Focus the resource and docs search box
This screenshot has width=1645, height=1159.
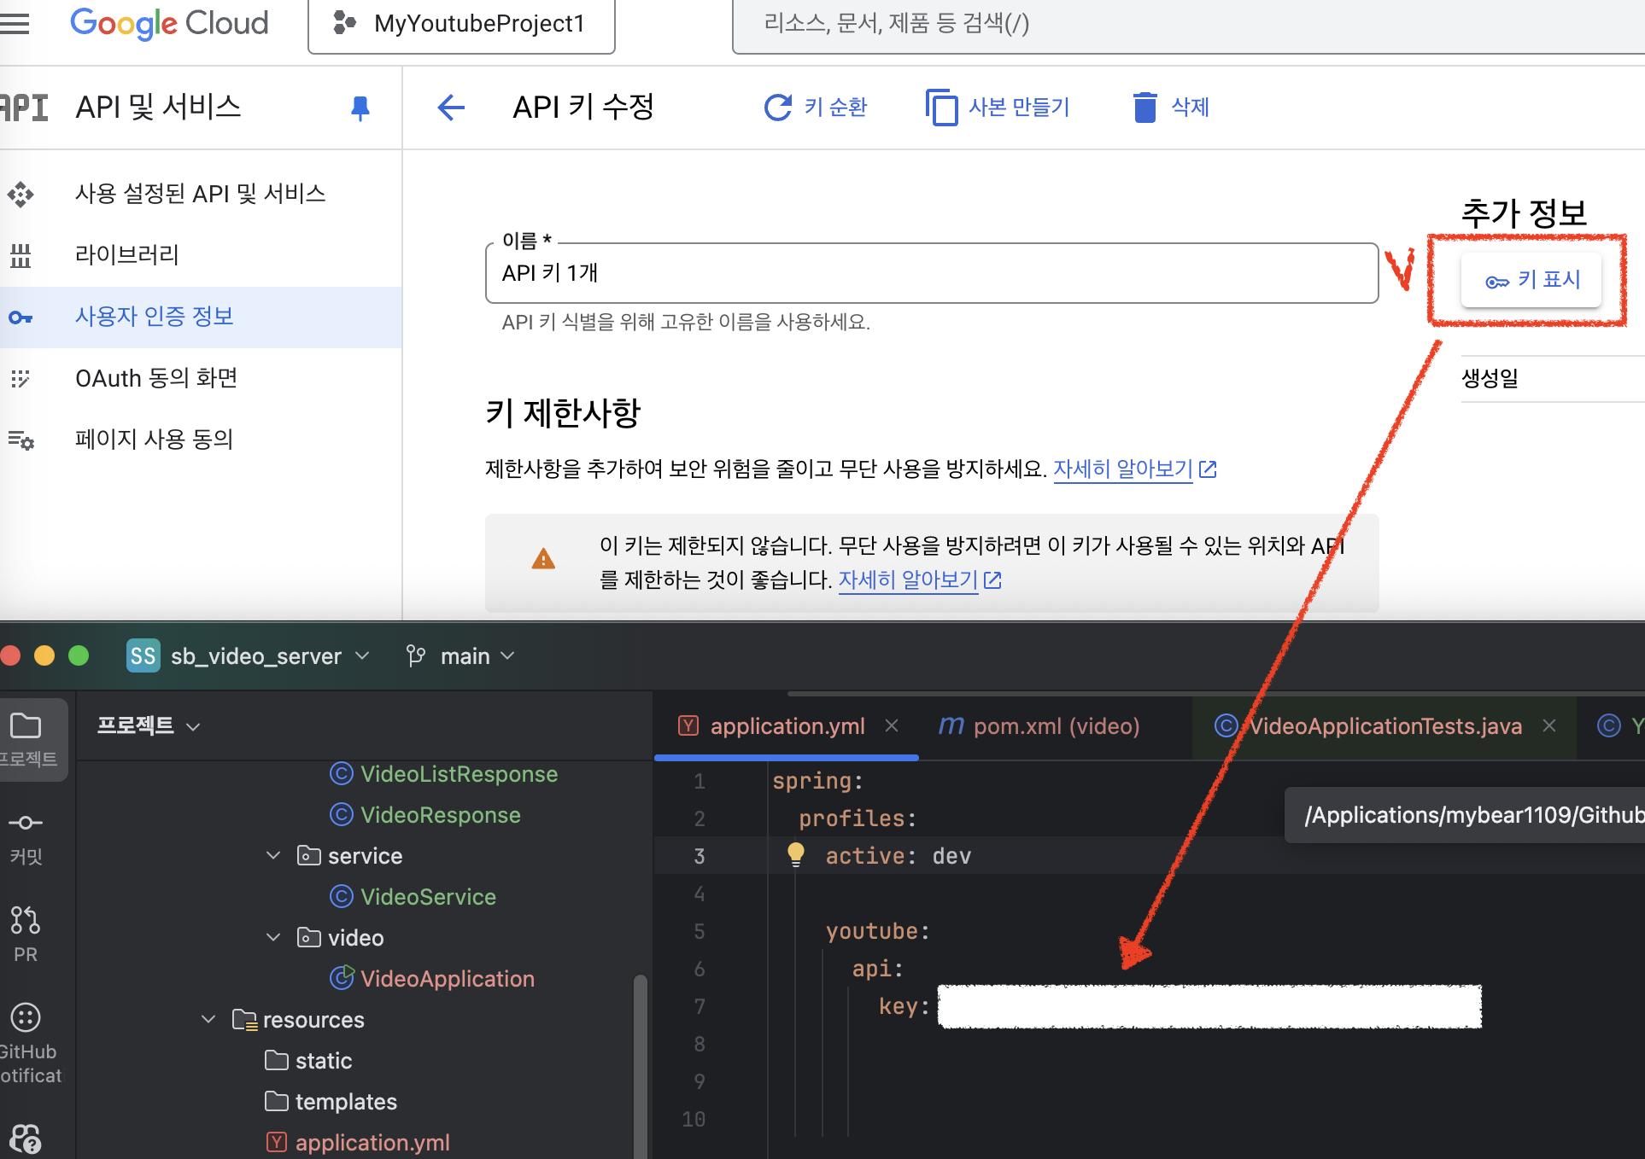[x=1187, y=24]
